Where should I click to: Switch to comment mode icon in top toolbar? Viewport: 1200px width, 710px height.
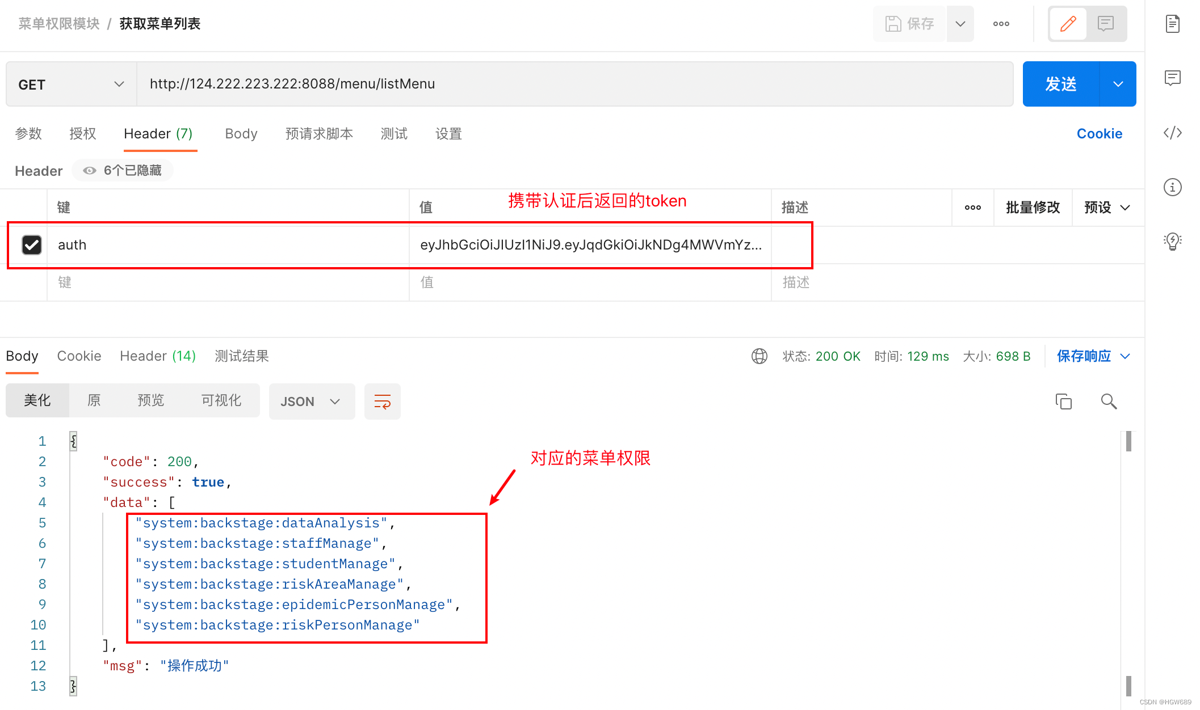pyautogui.click(x=1106, y=24)
